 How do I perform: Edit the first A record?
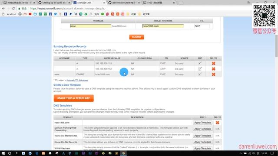pyautogui.click(x=200, y=63)
